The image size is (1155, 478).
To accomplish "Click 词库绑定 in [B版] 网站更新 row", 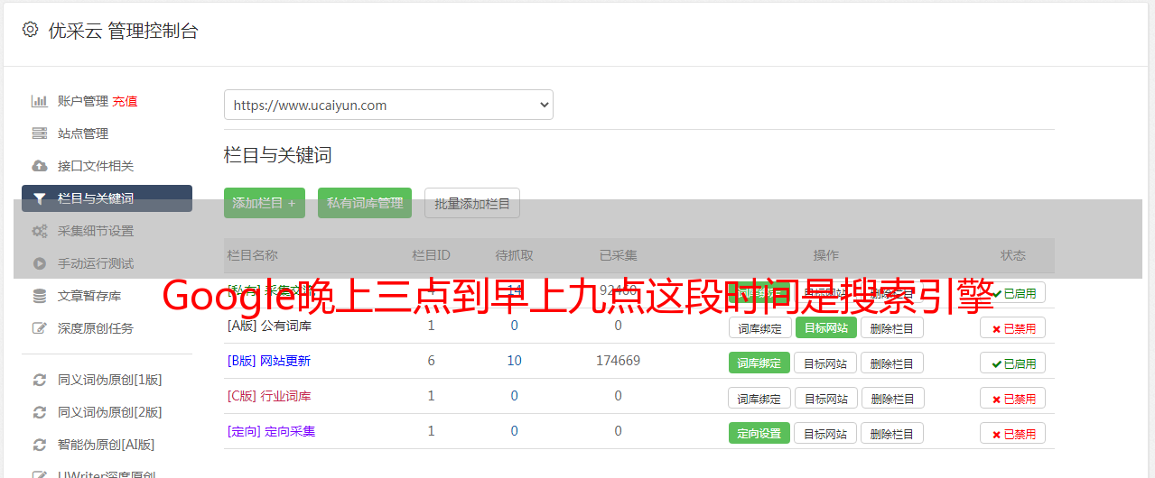I will 759,363.
